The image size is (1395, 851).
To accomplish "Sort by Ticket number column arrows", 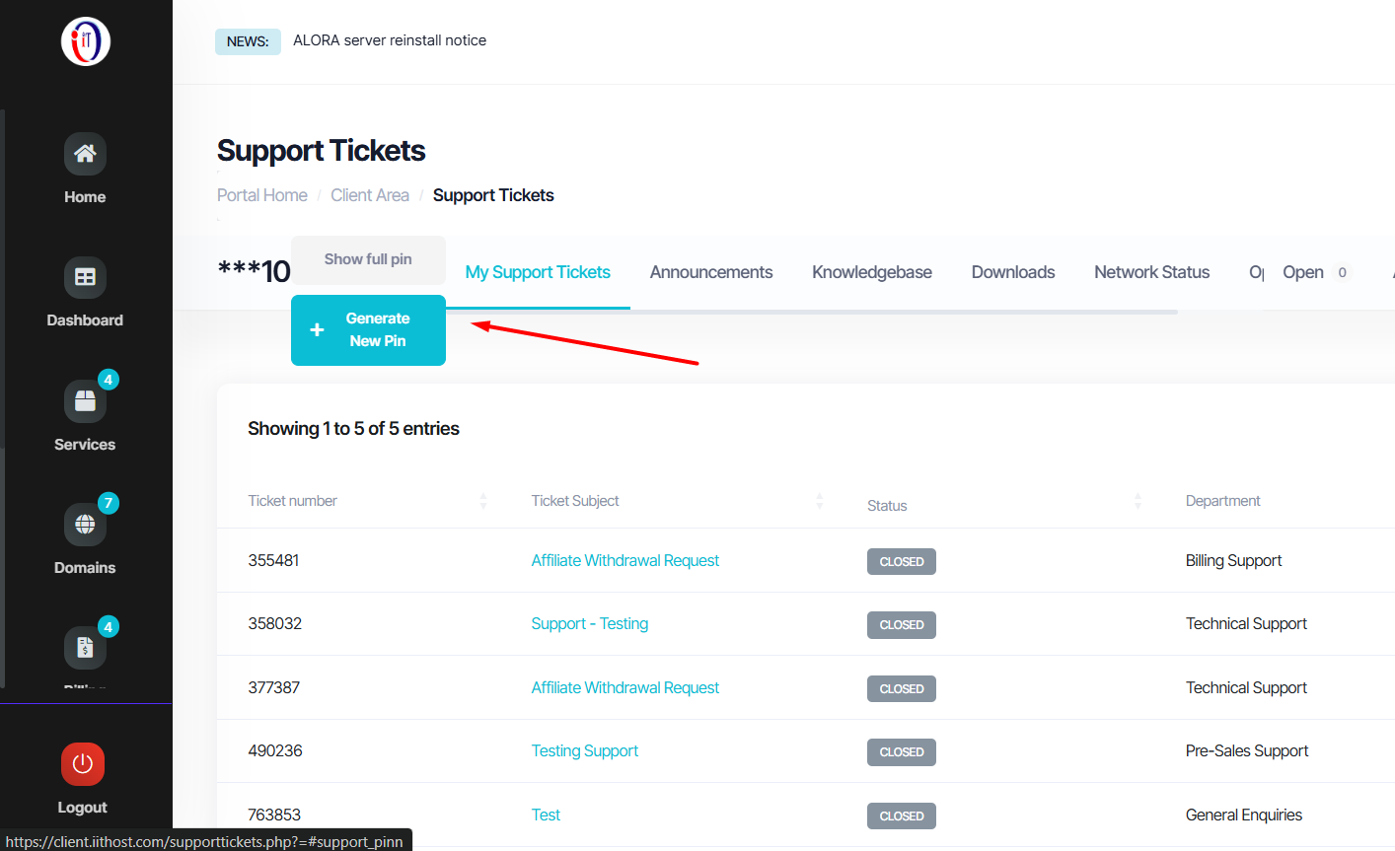I will click(483, 501).
